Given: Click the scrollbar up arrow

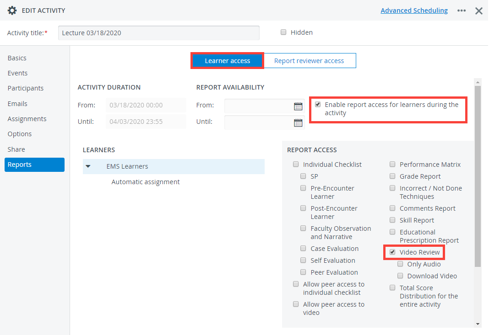Looking at the screenshot, I should 478,83.
